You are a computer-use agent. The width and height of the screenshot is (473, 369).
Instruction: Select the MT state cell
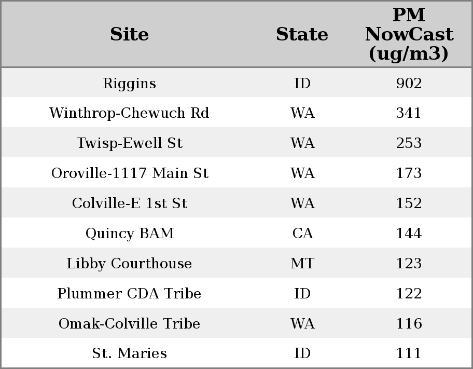click(302, 264)
